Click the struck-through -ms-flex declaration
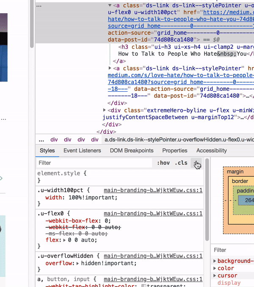 tap(77, 234)
